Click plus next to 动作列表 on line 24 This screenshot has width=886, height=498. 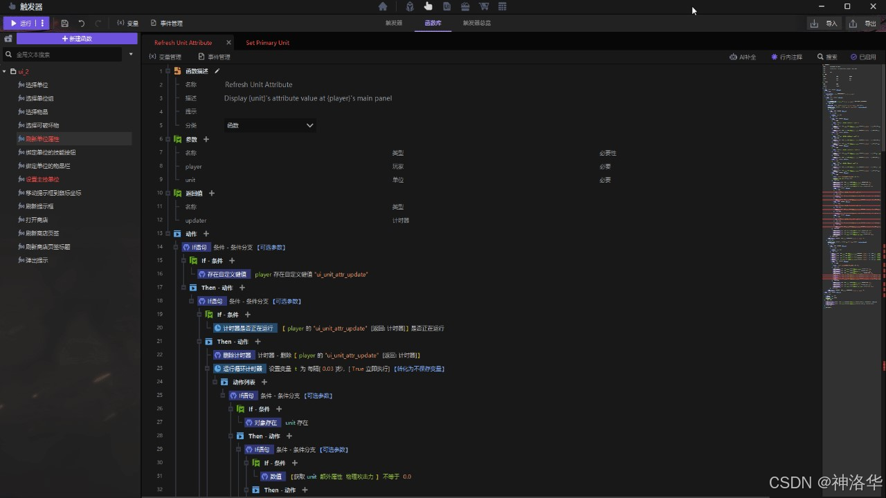(x=264, y=382)
